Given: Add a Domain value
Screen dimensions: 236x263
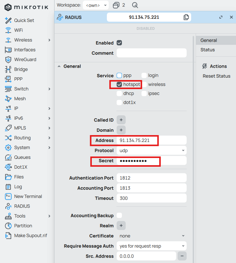Looking at the screenshot, I should (x=121, y=130).
